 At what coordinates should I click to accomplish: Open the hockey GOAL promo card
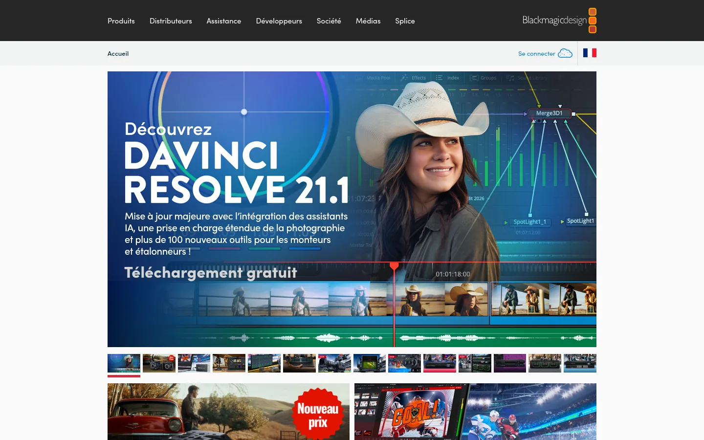(x=475, y=412)
